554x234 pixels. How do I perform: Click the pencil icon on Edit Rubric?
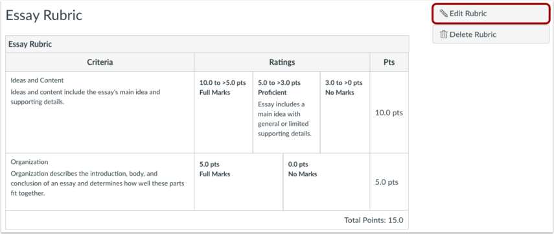tap(443, 14)
